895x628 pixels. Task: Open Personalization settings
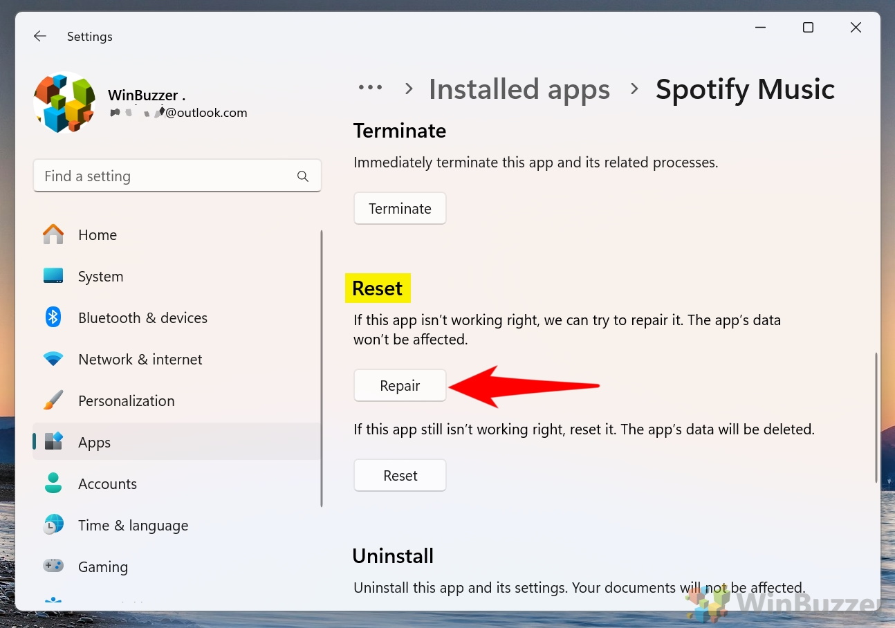coord(127,401)
